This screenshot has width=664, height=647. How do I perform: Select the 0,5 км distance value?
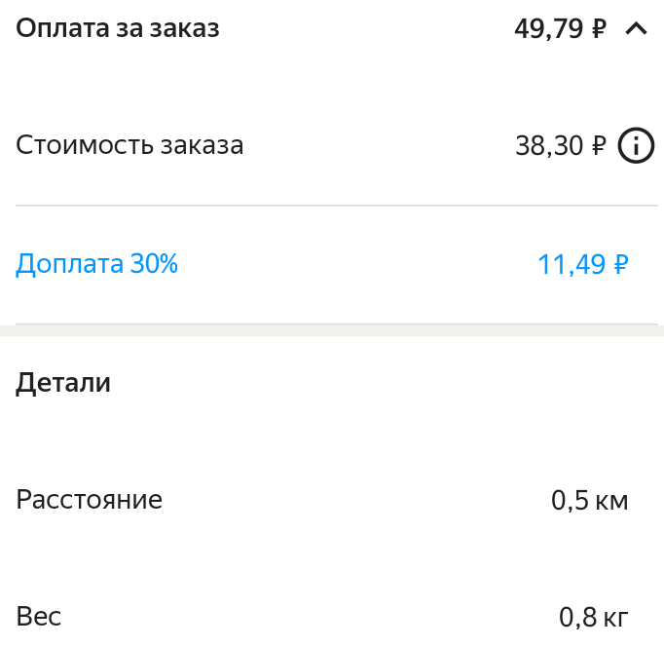click(x=589, y=501)
